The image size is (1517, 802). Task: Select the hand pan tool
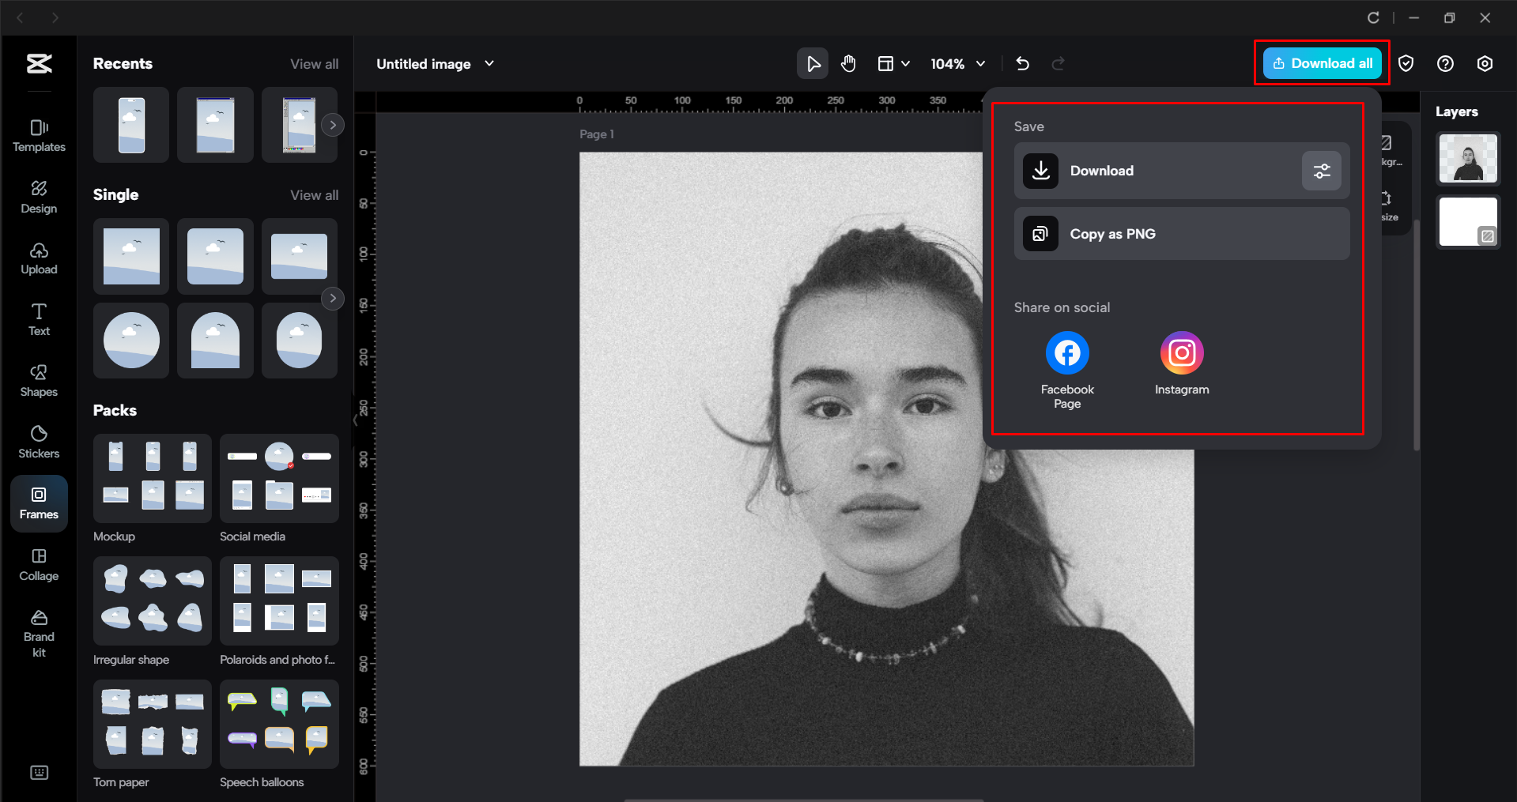coord(848,63)
